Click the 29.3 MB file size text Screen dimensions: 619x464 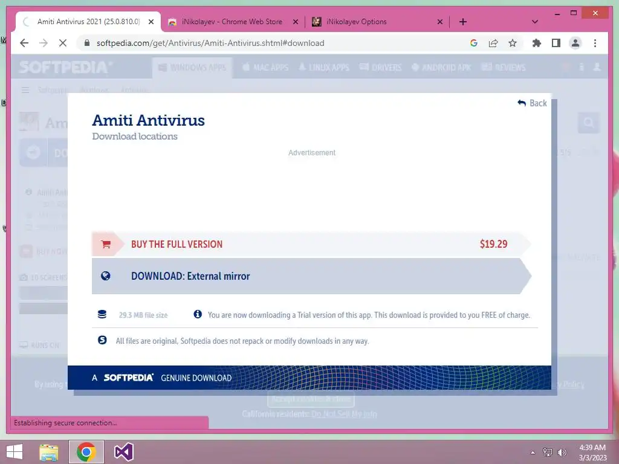point(143,315)
